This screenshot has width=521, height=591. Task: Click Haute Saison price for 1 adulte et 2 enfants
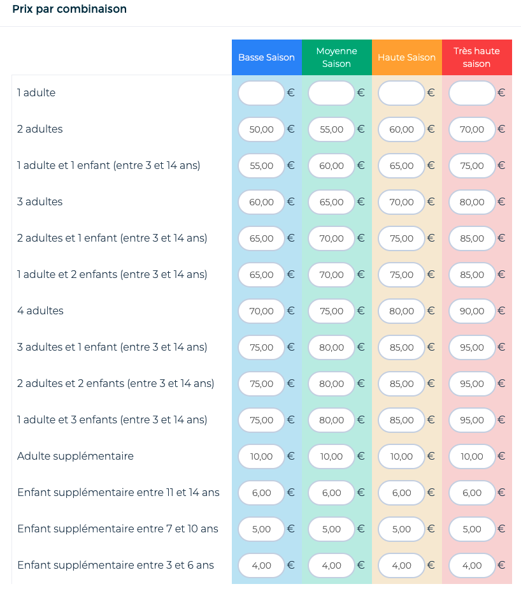click(x=401, y=275)
